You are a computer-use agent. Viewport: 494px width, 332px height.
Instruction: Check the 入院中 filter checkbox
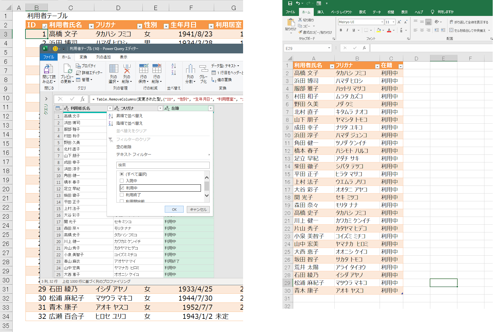pyautogui.click(x=122, y=181)
